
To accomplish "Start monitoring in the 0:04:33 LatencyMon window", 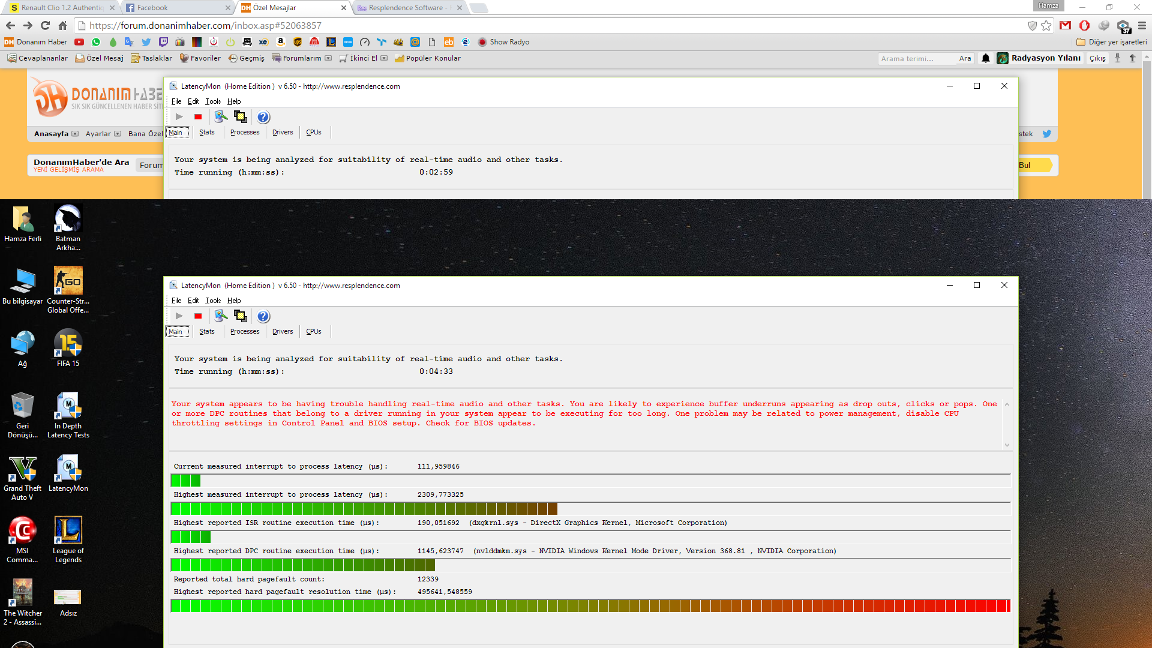I will point(179,316).
